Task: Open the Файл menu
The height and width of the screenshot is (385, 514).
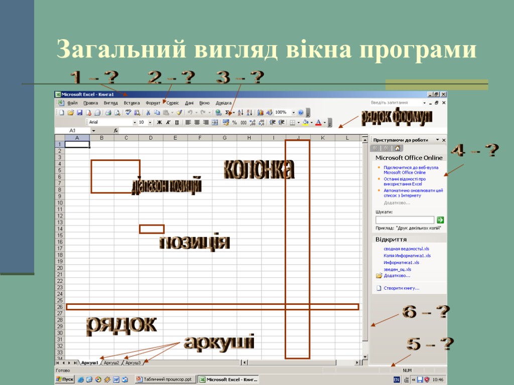Action: [x=72, y=103]
